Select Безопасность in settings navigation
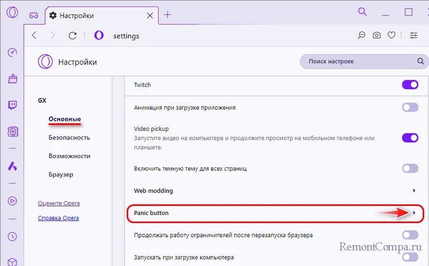The width and height of the screenshot is (429, 266). (69, 137)
